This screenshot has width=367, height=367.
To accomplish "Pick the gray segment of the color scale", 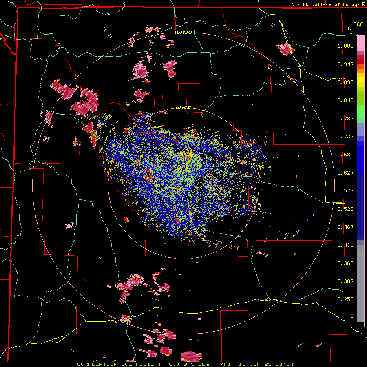I will click(360, 283).
